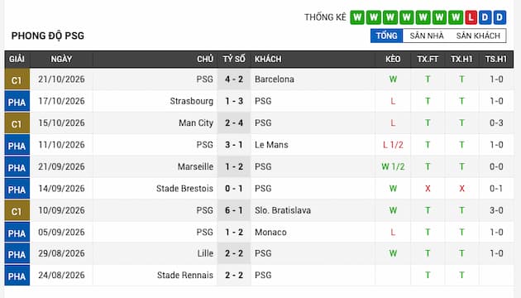Click the red L badge in THỐNG KÊ
The image size is (521, 298).
click(x=471, y=17)
